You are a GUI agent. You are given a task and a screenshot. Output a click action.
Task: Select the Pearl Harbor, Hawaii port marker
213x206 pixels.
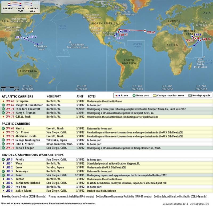(x=70, y=42)
